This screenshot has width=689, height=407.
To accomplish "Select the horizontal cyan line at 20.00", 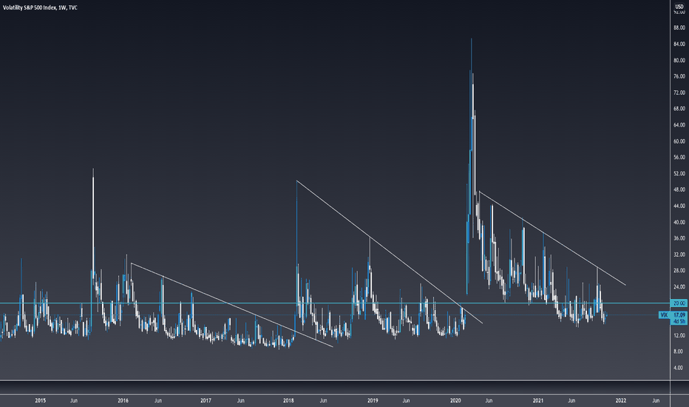I will click(x=334, y=303).
